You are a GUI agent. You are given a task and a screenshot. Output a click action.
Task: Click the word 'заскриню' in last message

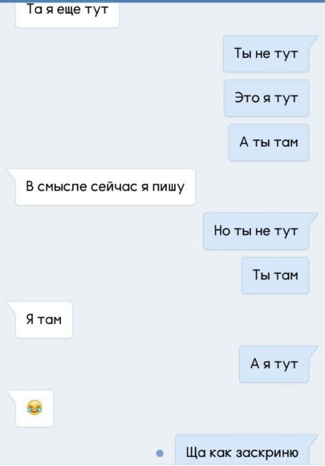coord(267,453)
